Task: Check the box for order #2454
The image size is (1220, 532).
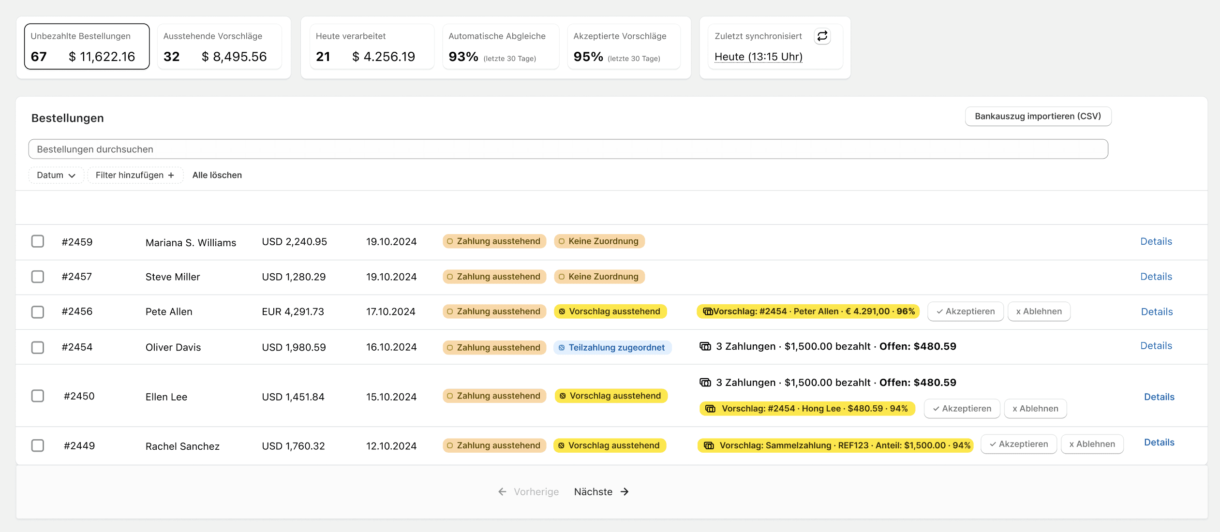Action: tap(38, 347)
